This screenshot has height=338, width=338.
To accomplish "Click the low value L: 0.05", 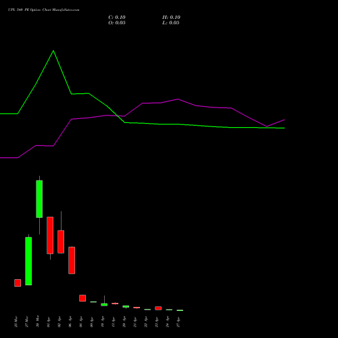I will (x=171, y=23).
